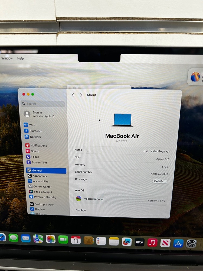This screenshot has width=203, height=271.
Task: Select General in sidebar
Action: click(46, 170)
